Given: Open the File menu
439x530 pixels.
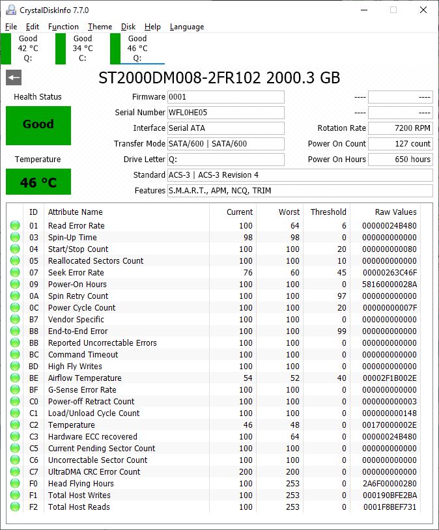Looking at the screenshot, I should (x=11, y=27).
